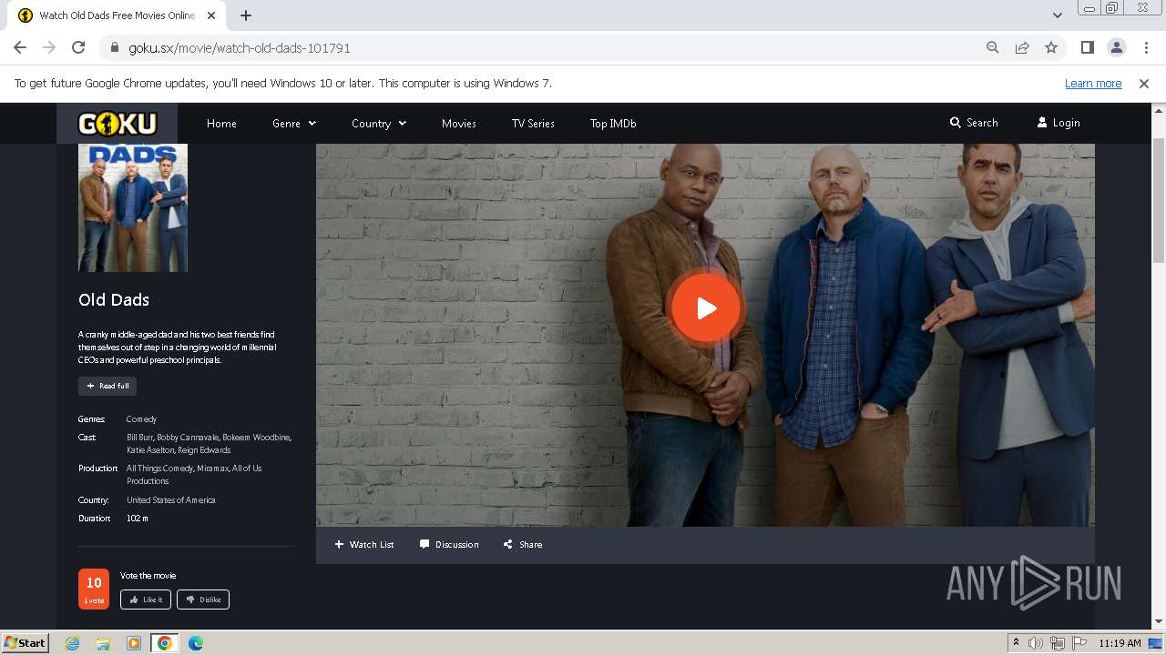The width and height of the screenshot is (1166, 655).
Task: Launch Microsoft Edge from taskbar
Action: (x=196, y=643)
